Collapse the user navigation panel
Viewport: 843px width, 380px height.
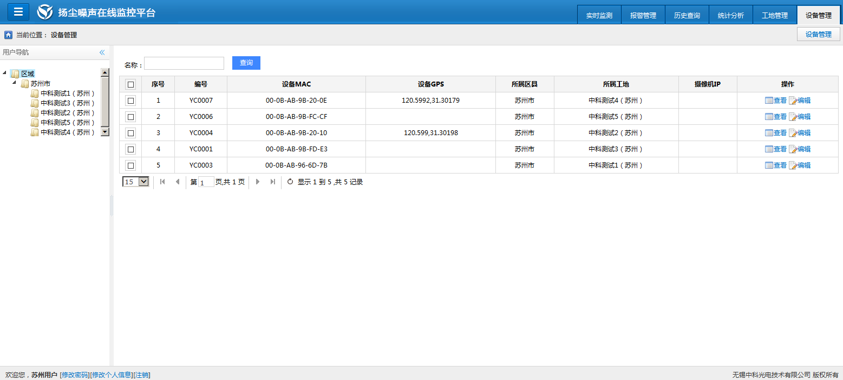(102, 52)
